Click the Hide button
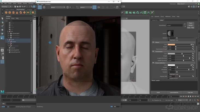 (x=193, y=28)
